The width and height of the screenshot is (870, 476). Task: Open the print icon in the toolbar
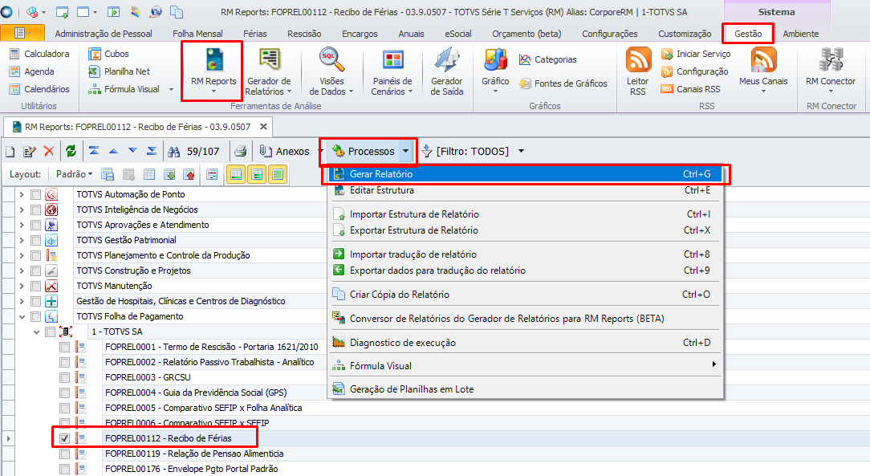(241, 150)
